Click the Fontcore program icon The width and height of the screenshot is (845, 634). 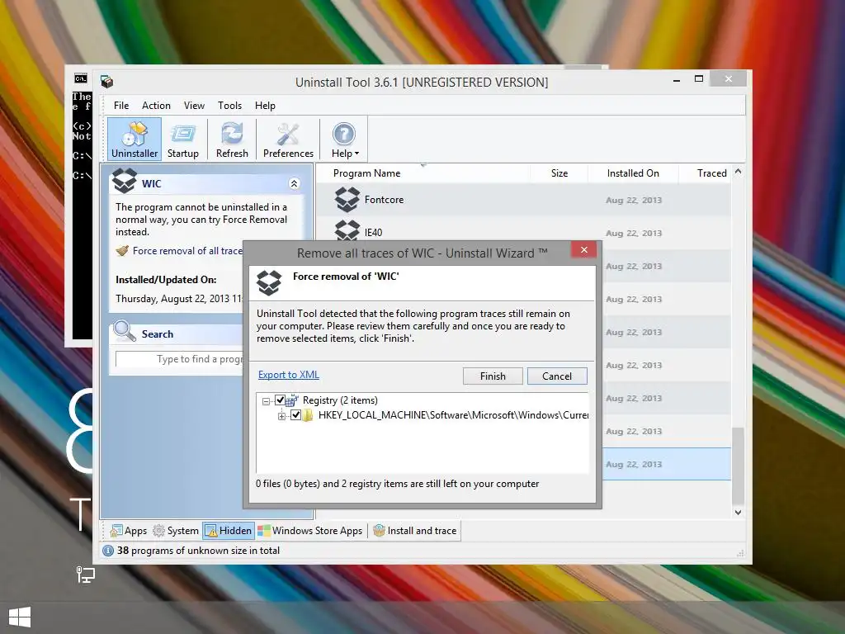pyautogui.click(x=347, y=200)
